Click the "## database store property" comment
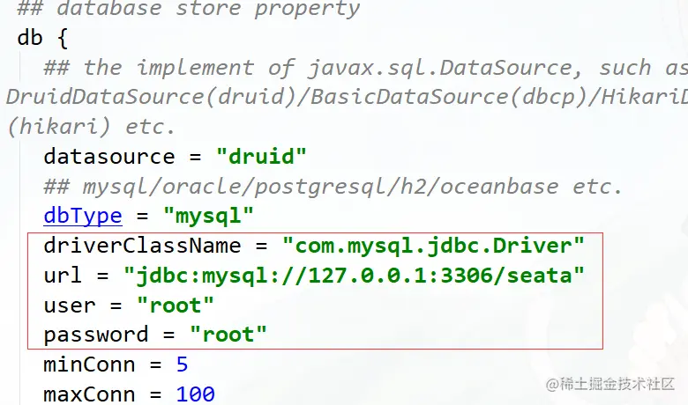Image resolution: width=688 pixels, height=405 pixels. [x=189, y=9]
